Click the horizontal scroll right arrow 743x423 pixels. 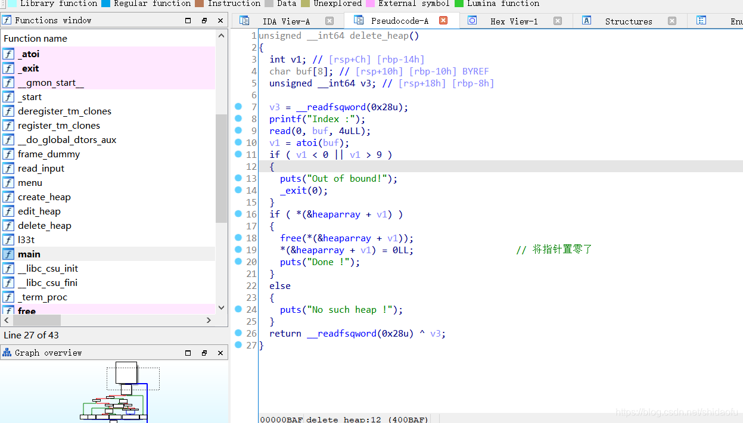209,320
